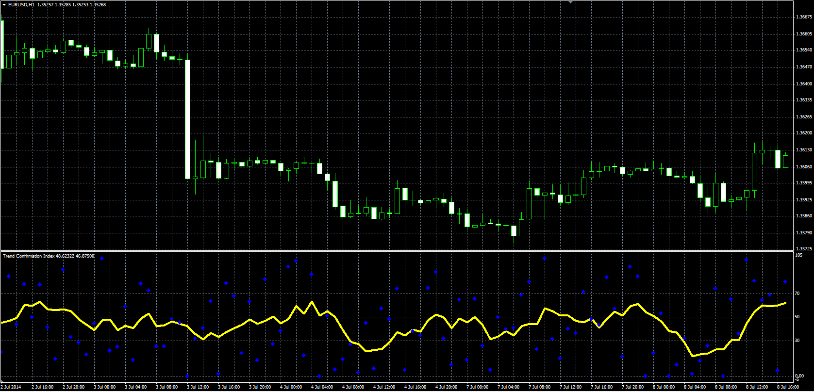Click indicator scale value 70

click(797, 294)
